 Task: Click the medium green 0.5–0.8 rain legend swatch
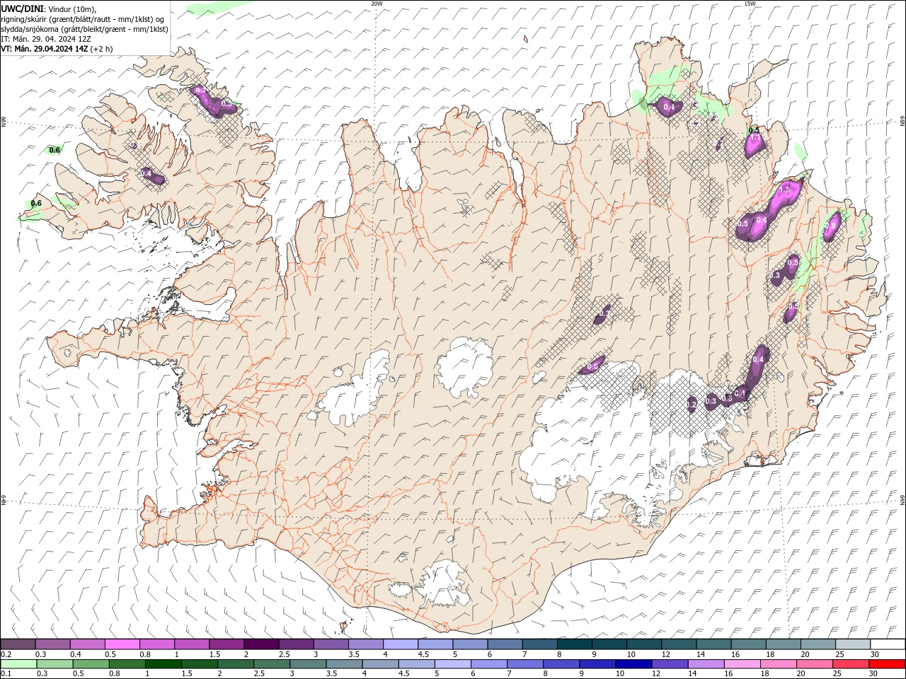click(91, 664)
